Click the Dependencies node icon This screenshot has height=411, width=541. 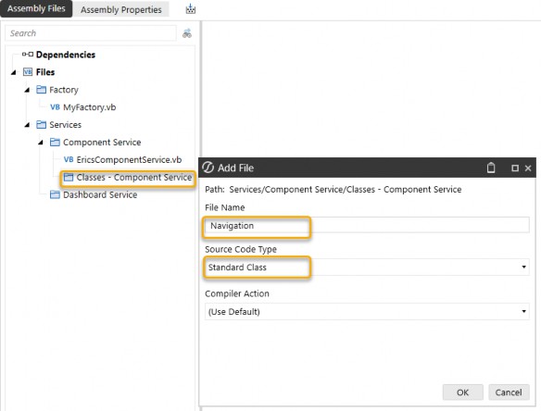(28, 55)
